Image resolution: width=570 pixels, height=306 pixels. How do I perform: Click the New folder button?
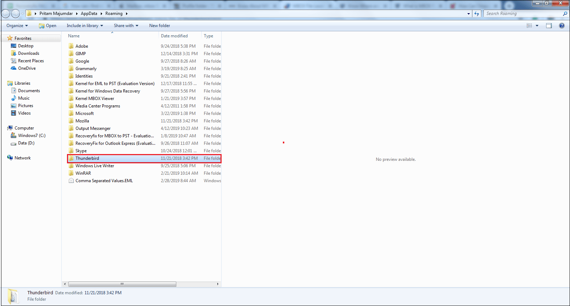point(160,26)
